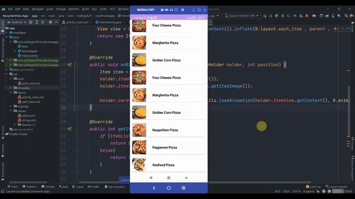Screen dimensions: 355x199
Task: Click the Search Everywhere magnifier icon
Action: [x=346, y=15]
